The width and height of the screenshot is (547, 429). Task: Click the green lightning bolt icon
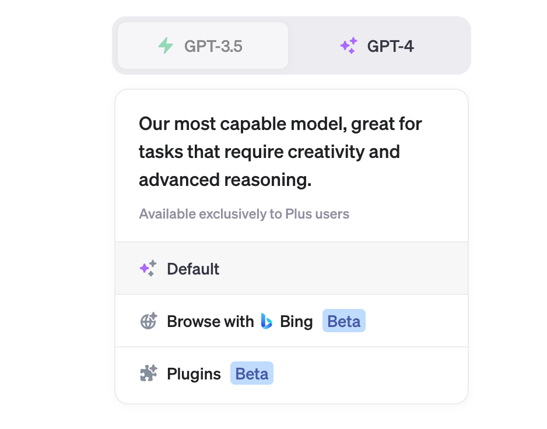166,45
